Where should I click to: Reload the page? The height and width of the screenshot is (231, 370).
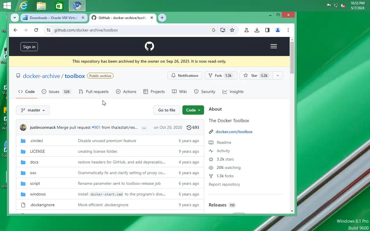tap(36, 30)
